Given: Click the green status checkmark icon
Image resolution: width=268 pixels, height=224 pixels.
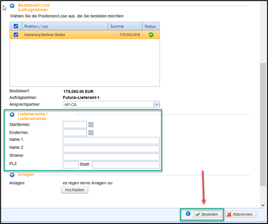Looking at the screenshot, I should pyautogui.click(x=151, y=35).
